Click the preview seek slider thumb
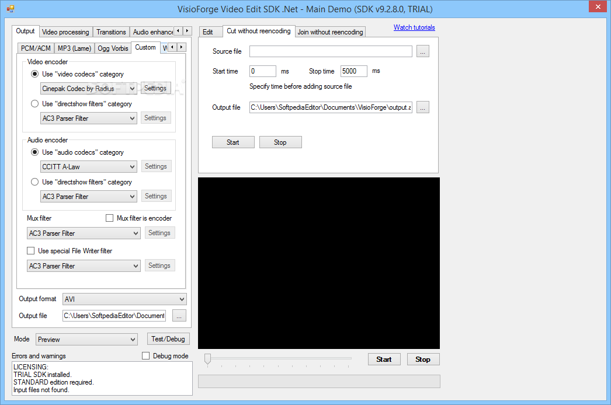The image size is (611, 405). [x=208, y=359]
